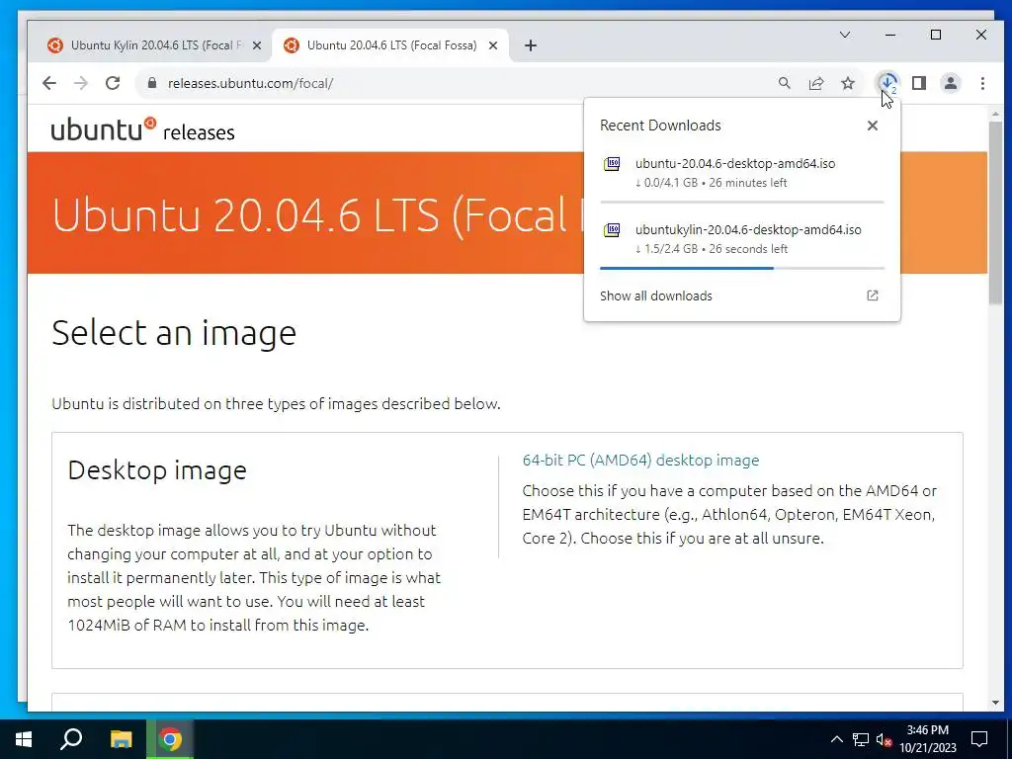The width and height of the screenshot is (1012, 759).
Task: Click the ubuntu-20.04.6 download progress bar
Action: click(x=741, y=202)
